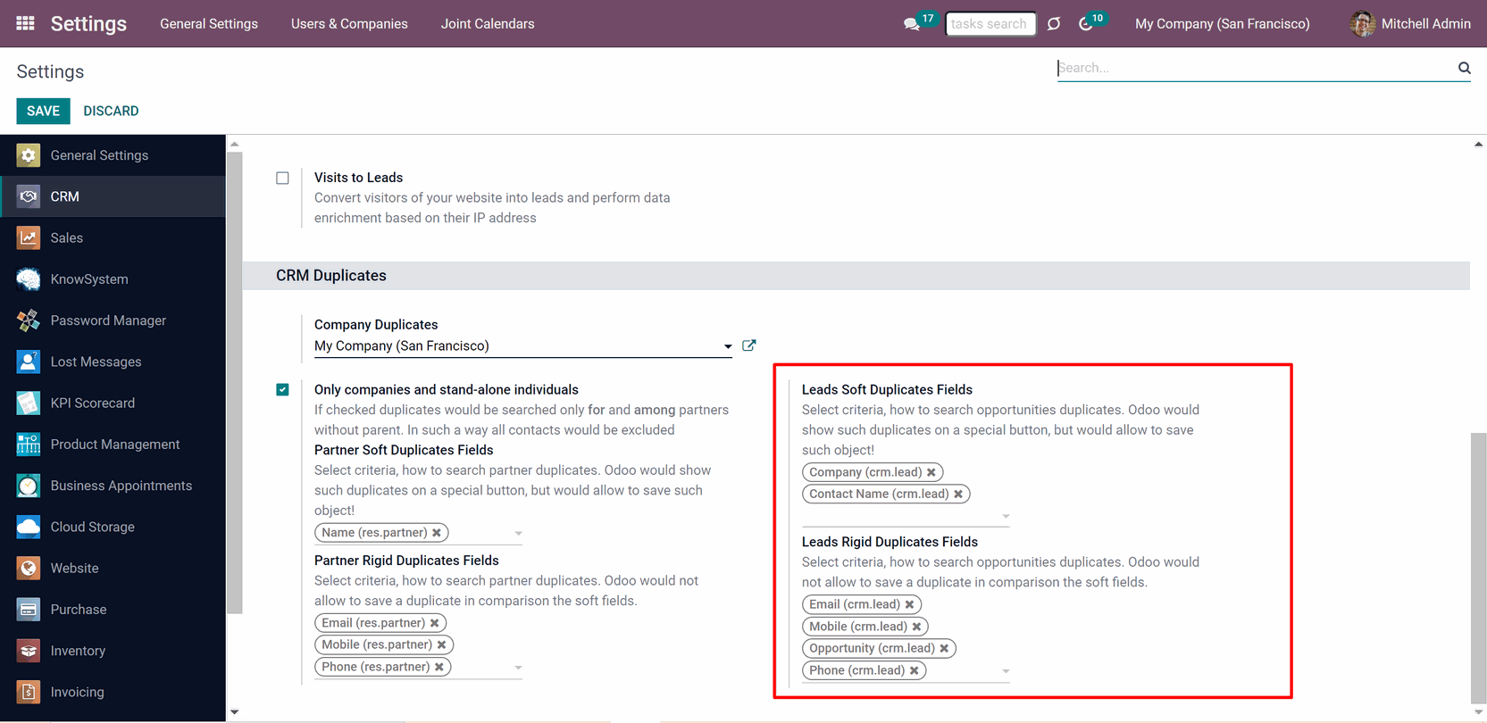Remove Phone (crm.lead) tag
This screenshot has height=723, width=1487.
point(915,670)
